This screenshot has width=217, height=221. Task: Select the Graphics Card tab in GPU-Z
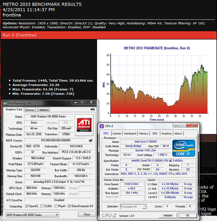tap(14, 109)
